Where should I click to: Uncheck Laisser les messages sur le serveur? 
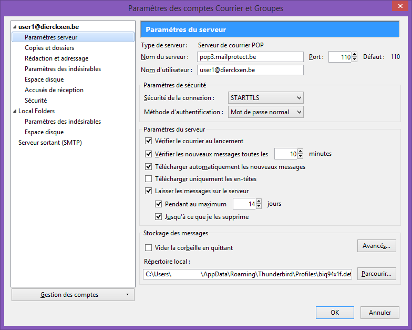pyautogui.click(x=149, y=191)
